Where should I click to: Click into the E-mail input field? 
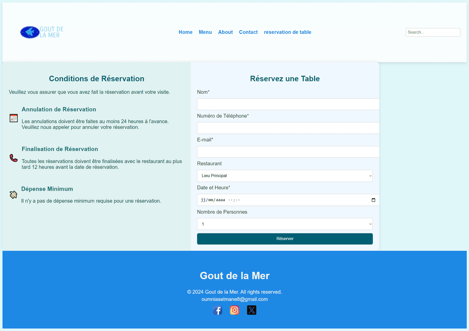tap(288, 152)
